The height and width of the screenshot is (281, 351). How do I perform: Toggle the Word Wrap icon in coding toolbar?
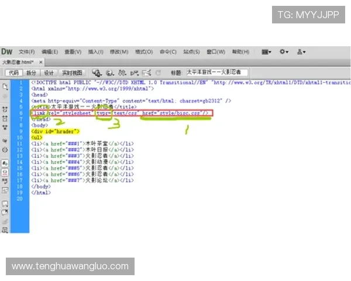[x=5, y=181]
